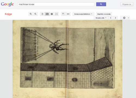
Task: Switch to single page view
Action: (x=42, y=14)
